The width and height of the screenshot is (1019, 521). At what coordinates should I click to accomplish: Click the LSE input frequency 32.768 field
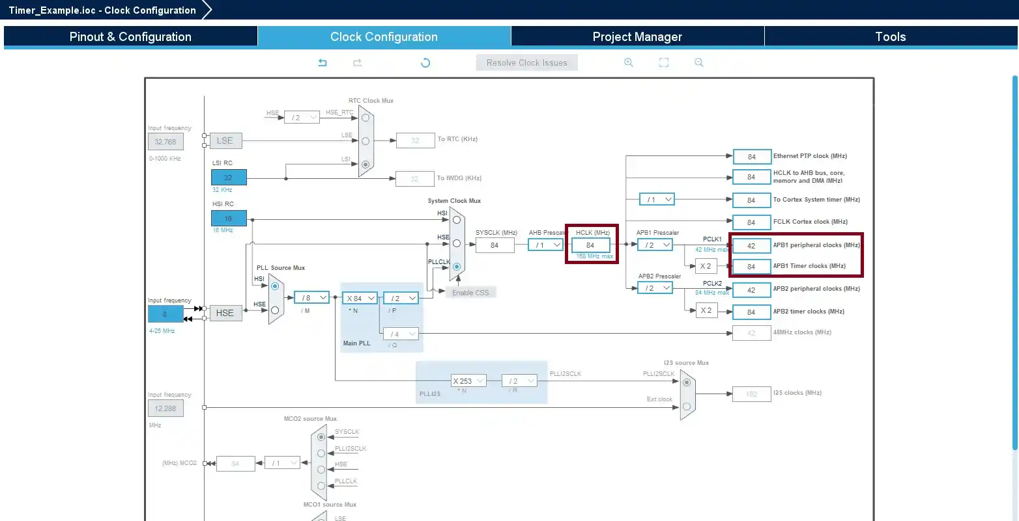click(x=165, y=141)
